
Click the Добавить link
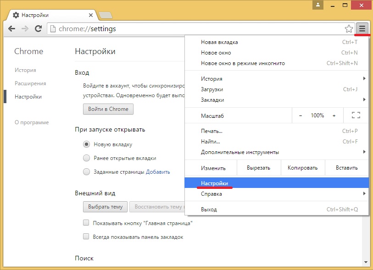coord(158,172)
